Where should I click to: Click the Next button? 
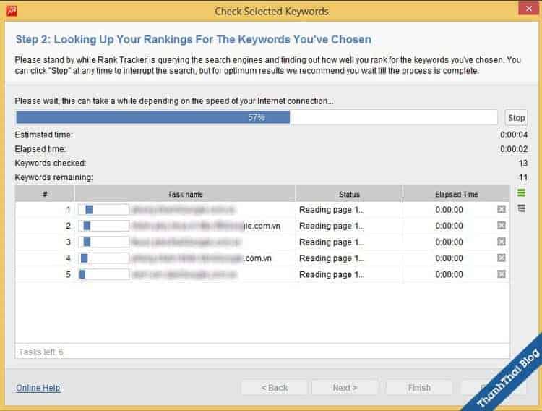(345, 388)
